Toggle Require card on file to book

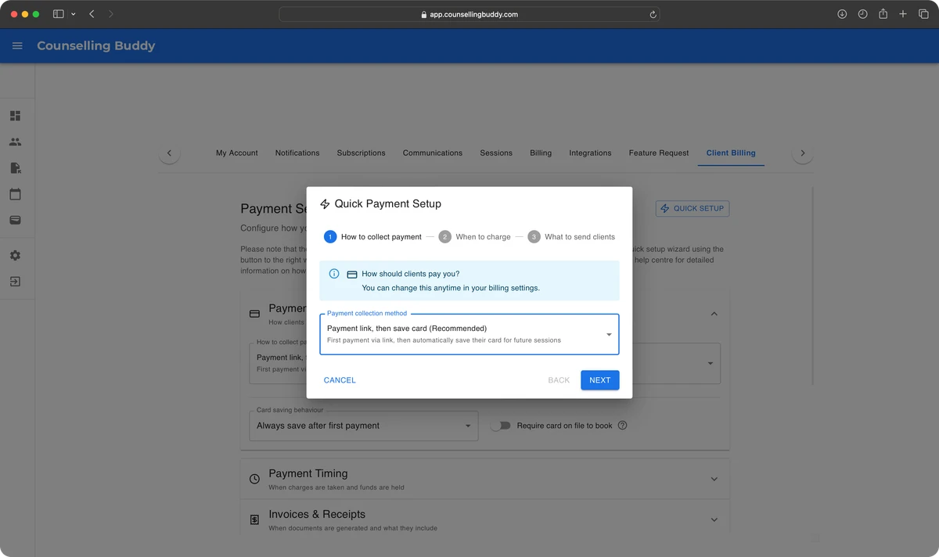[x=500, y=426]
